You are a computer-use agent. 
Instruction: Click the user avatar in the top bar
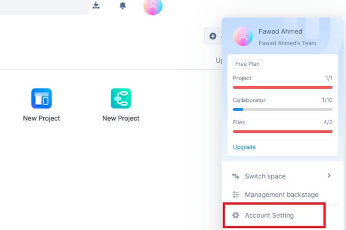(x=153, y=6)
